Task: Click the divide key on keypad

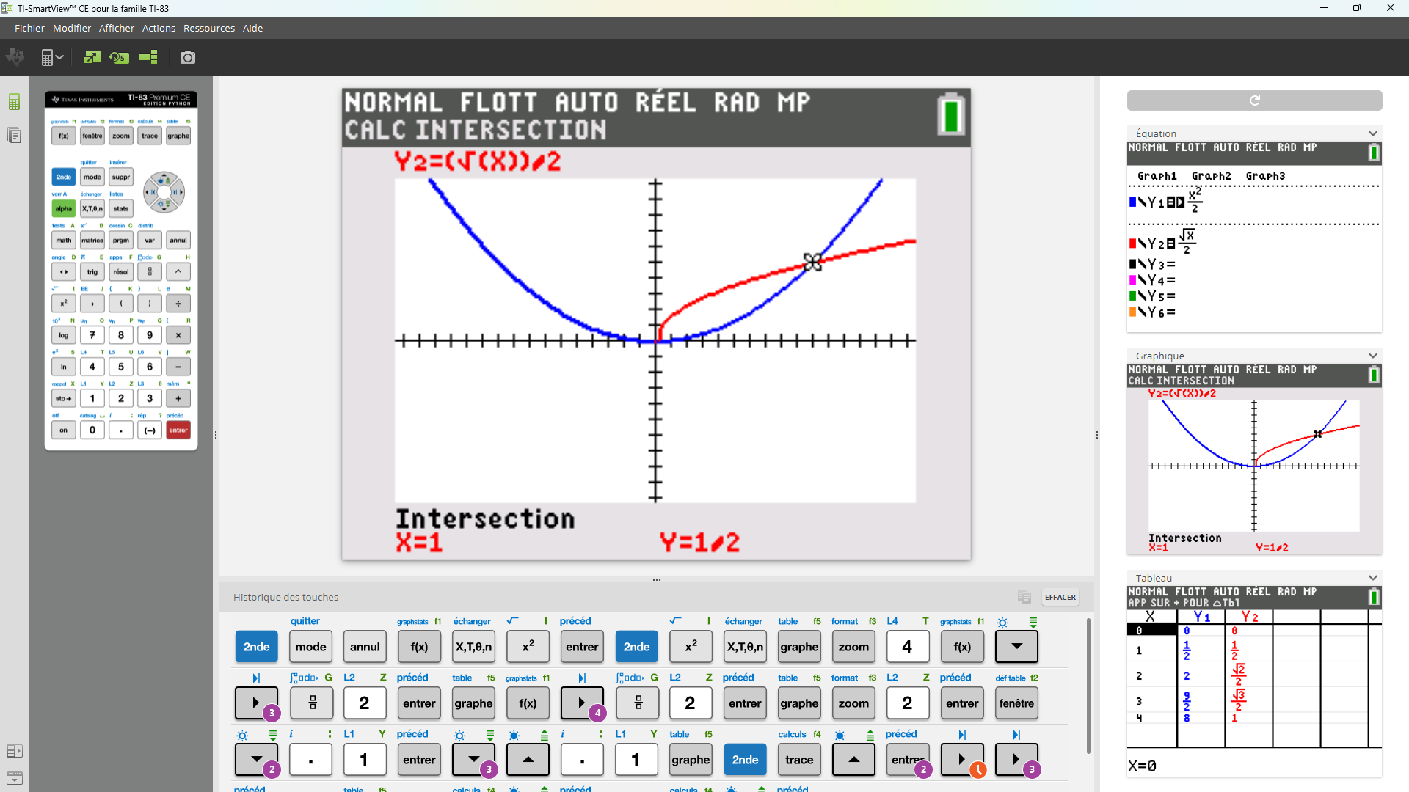Action: pos(178,303)
